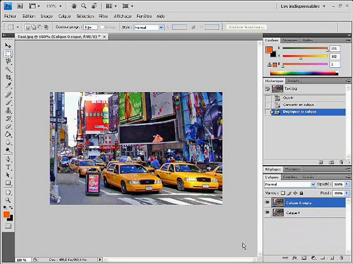Select the Paint Bucket tool
The width and height of the screenshot is (353, 264).
coord(8,134)
